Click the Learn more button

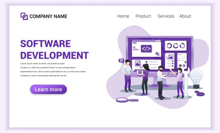[x=48, y=89]
